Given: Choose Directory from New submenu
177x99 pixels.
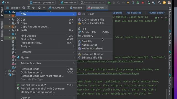Looking at the screenshot, I should click(x=95, y=36).
